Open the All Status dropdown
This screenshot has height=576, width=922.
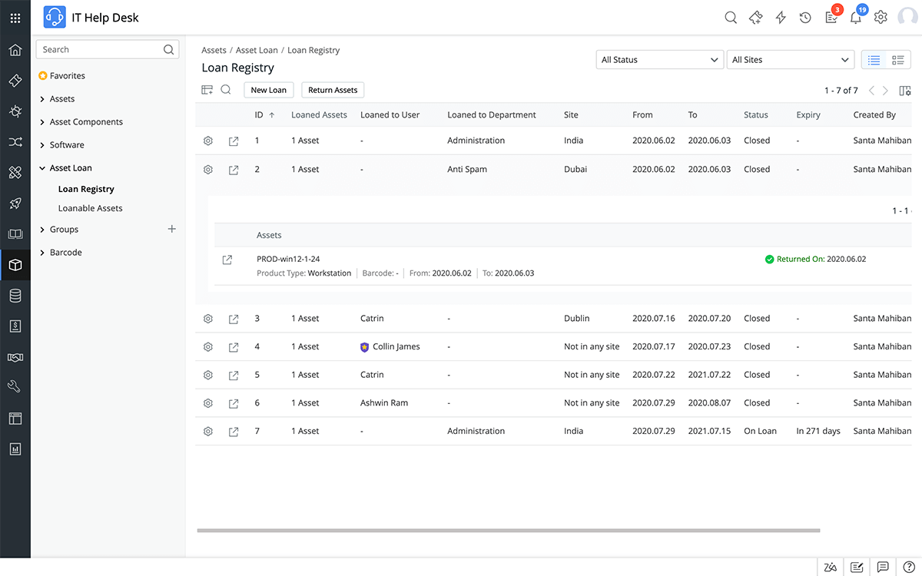(x=659, y=60)
